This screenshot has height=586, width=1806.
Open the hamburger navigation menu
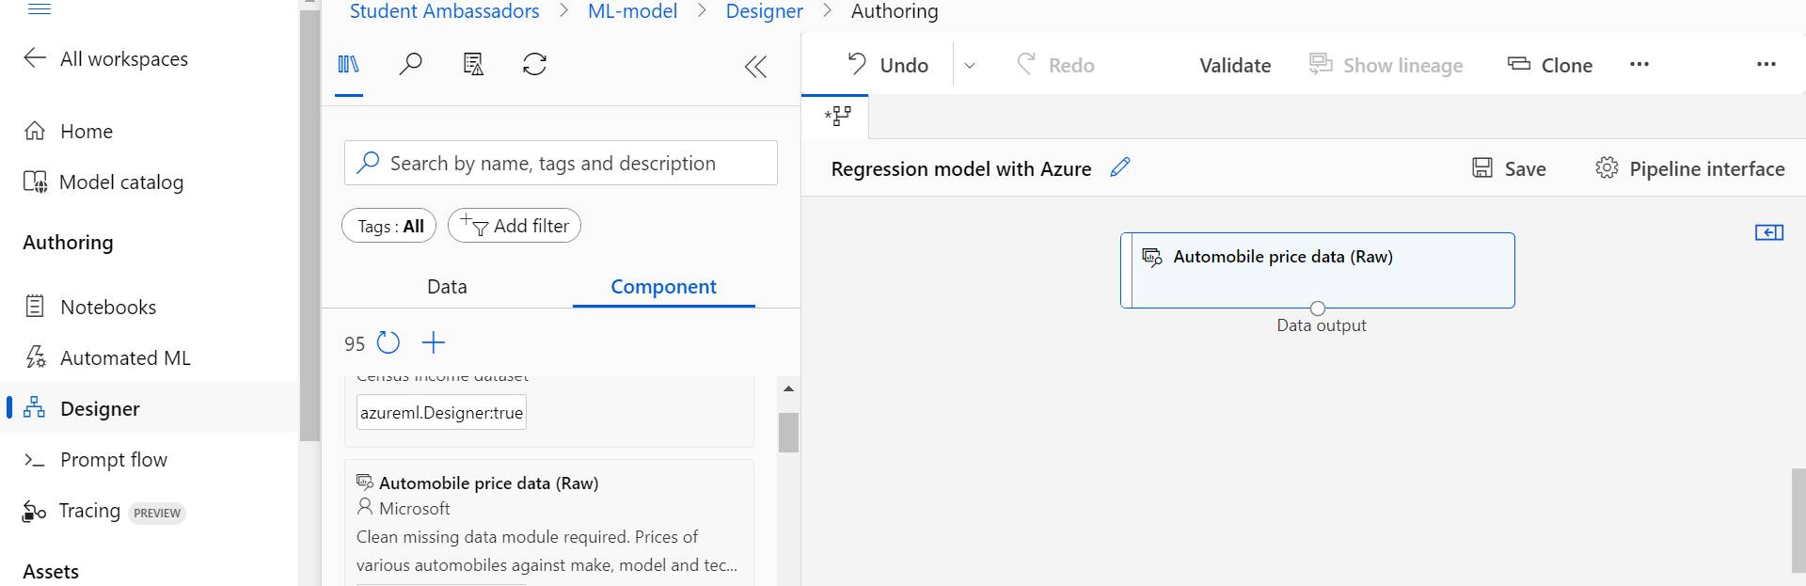[x=40, y=8]
